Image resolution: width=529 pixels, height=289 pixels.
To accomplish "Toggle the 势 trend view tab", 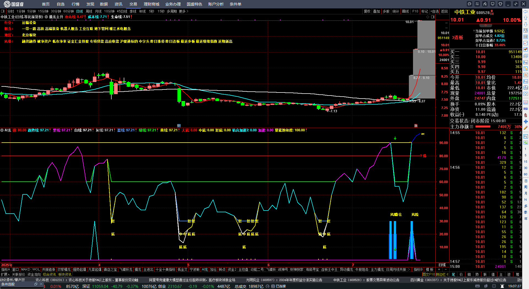I will click(x=477, y=274).
